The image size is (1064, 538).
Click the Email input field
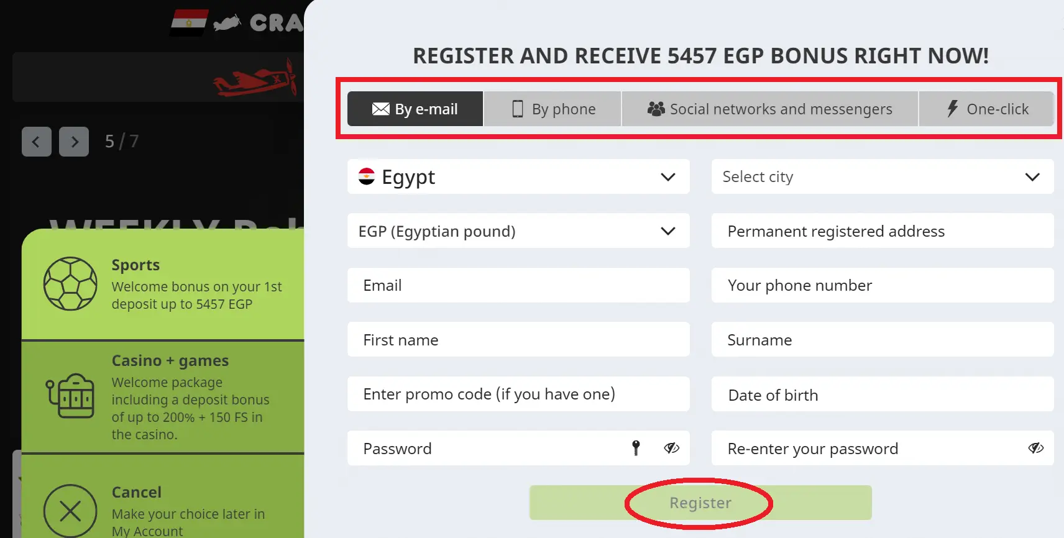coord(518,285)
